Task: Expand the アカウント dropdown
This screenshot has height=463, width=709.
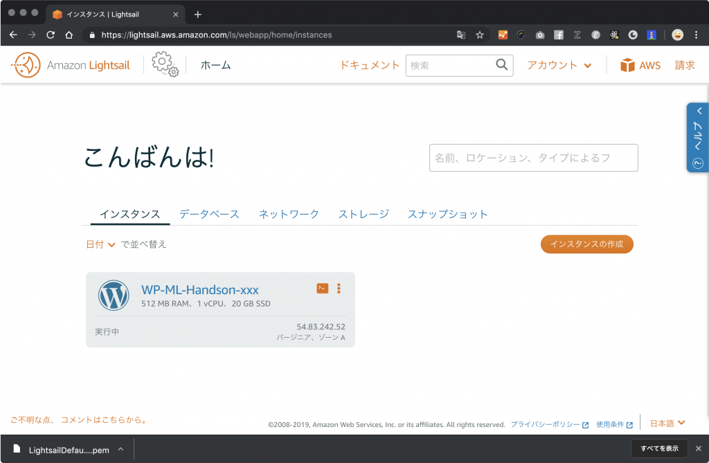Action: pos(559,65)
